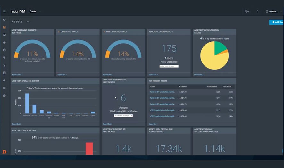284x168 pixels.
Task: Open Vulnerabilities via biohazard sidebar icon
Action: click(4, 42)
